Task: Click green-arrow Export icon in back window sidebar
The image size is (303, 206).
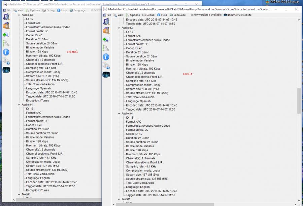Action: tap(6, 35)
